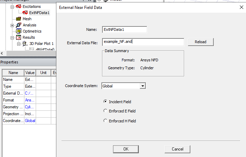Click the 3D Polar Plot 1 tree label
The height and width of the screenshot is (157, 246).
tap(42, 44)
